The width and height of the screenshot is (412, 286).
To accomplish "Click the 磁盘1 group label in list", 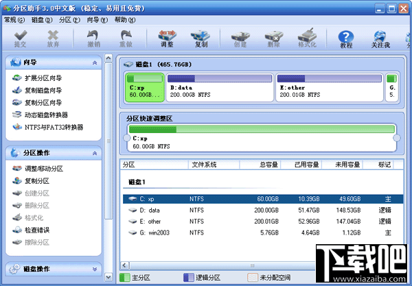I will (x=137, y=182).
